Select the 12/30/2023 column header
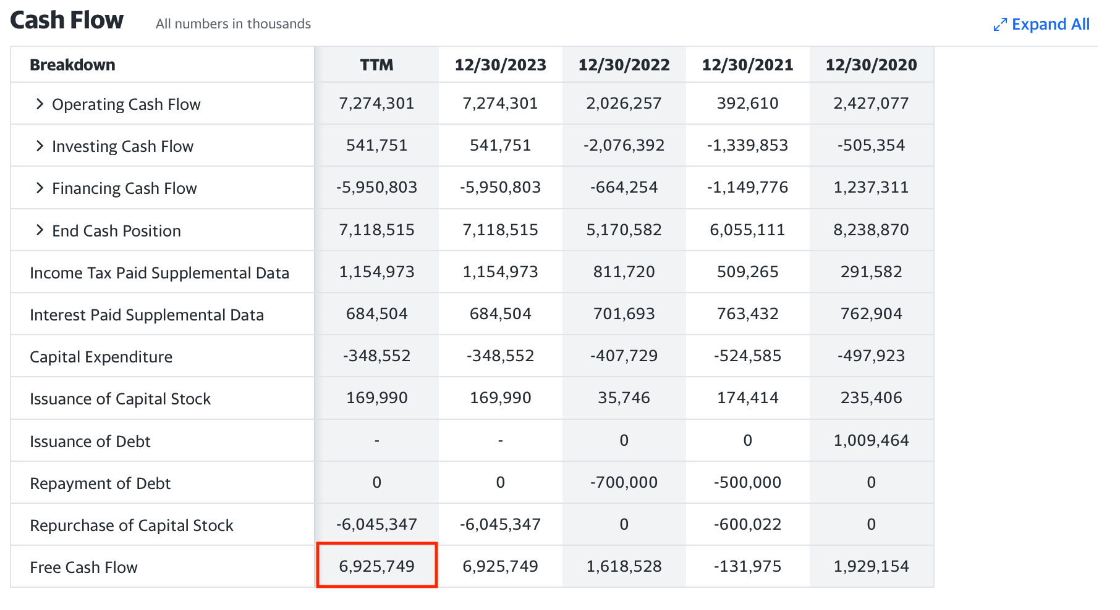Viewport: 1120px width, 610px height. [x=500, y=65]
